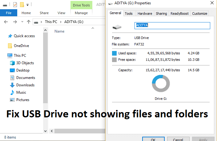
Task: Click the sort arrow above the Name column
Action: pyautogui.click(x=93, y=28)
